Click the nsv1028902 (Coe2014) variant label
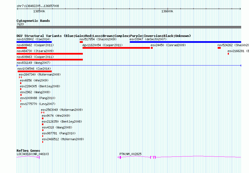Screen dimensions: 249x173 tap(34, 39)
